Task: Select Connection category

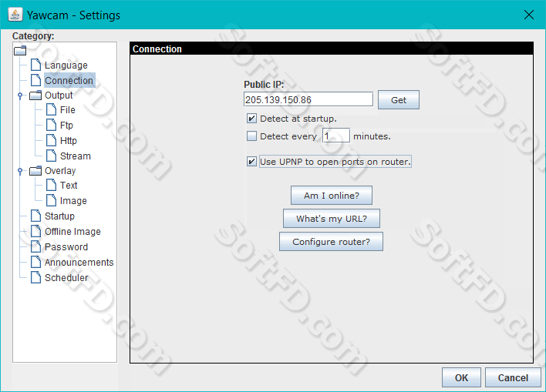Action: [69, 80]
